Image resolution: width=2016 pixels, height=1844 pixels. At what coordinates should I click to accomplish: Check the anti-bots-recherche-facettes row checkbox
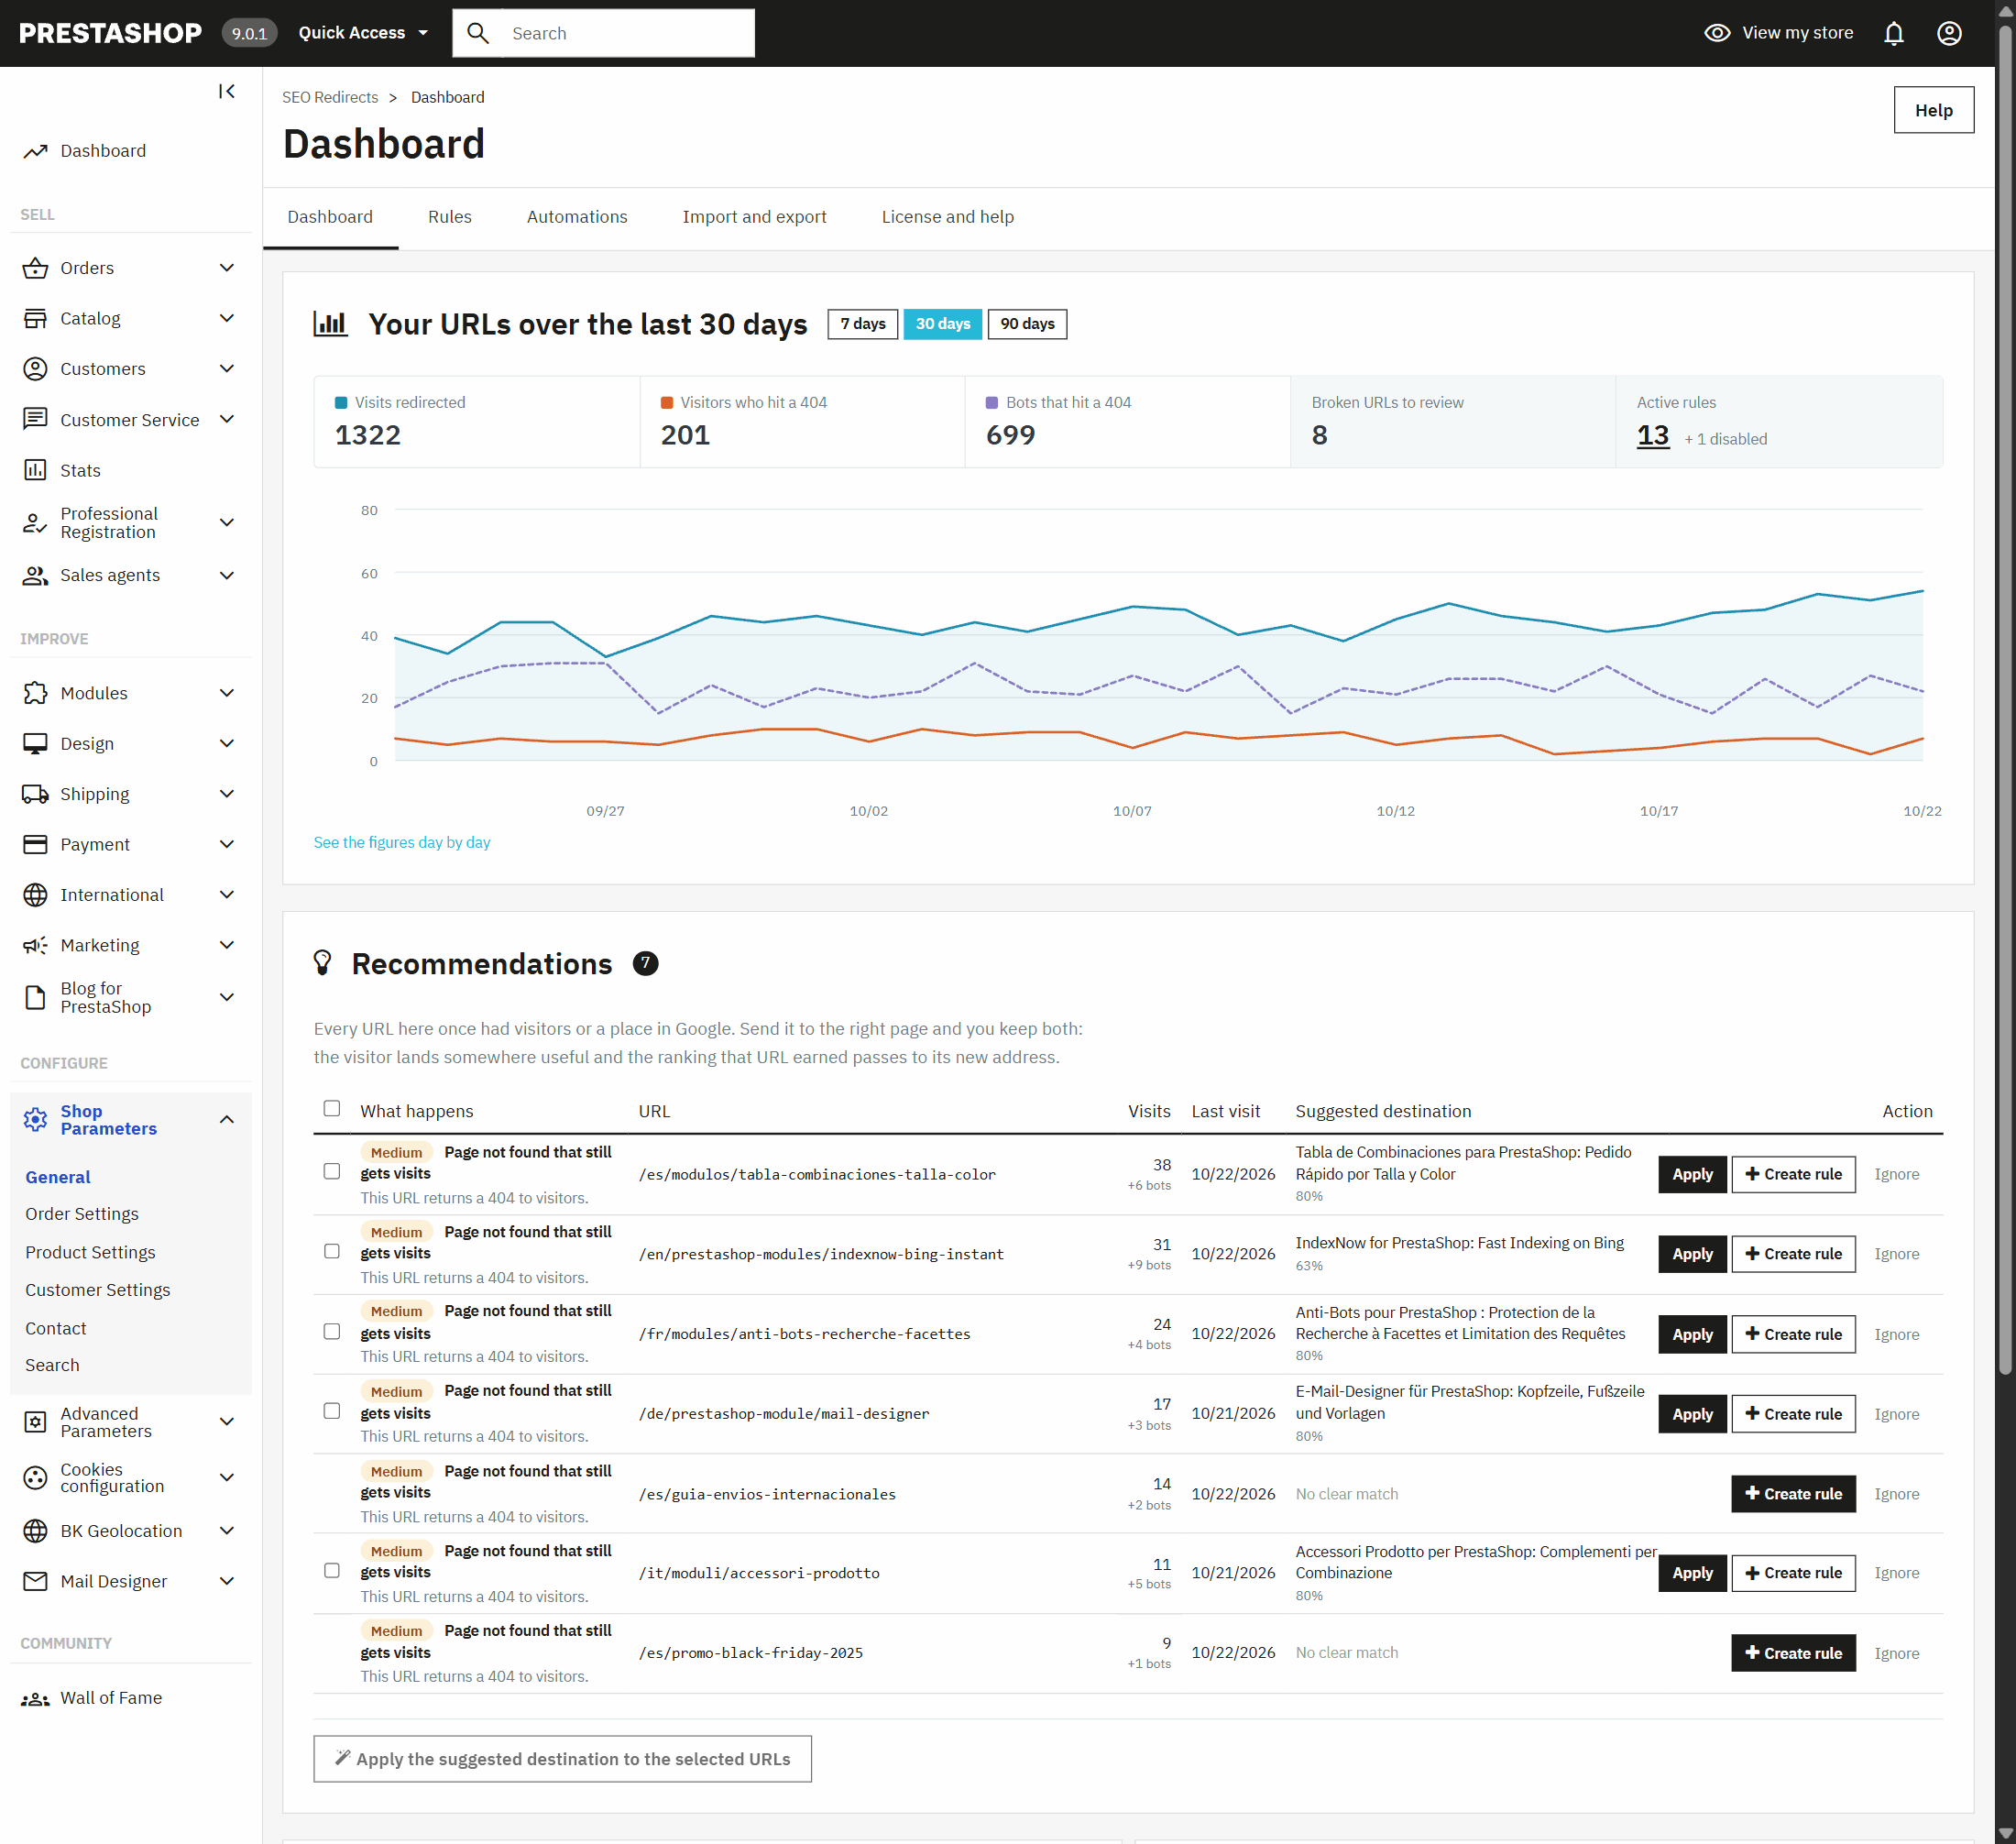332,1331
